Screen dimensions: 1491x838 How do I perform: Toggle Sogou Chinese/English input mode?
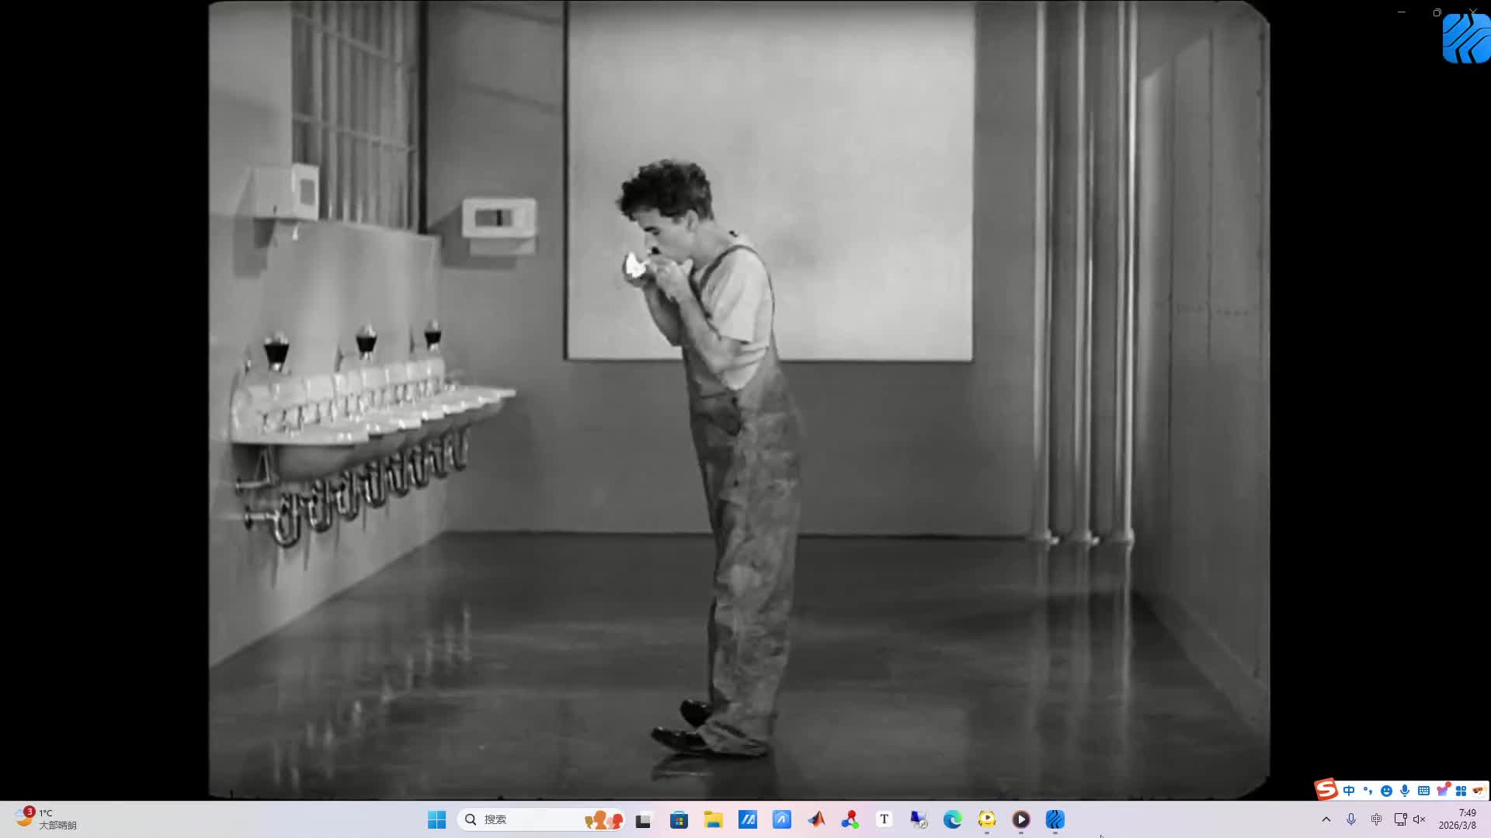[1349, 791]
